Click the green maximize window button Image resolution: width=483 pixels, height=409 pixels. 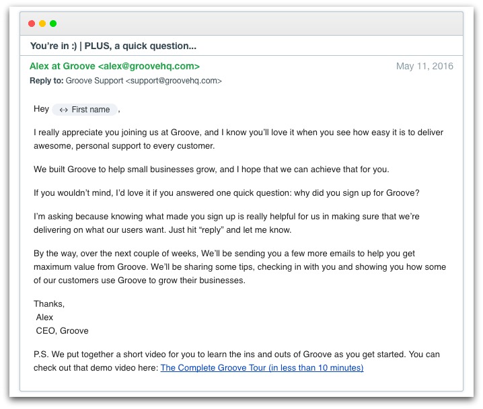pyautogui.click(x=53, y=24)
